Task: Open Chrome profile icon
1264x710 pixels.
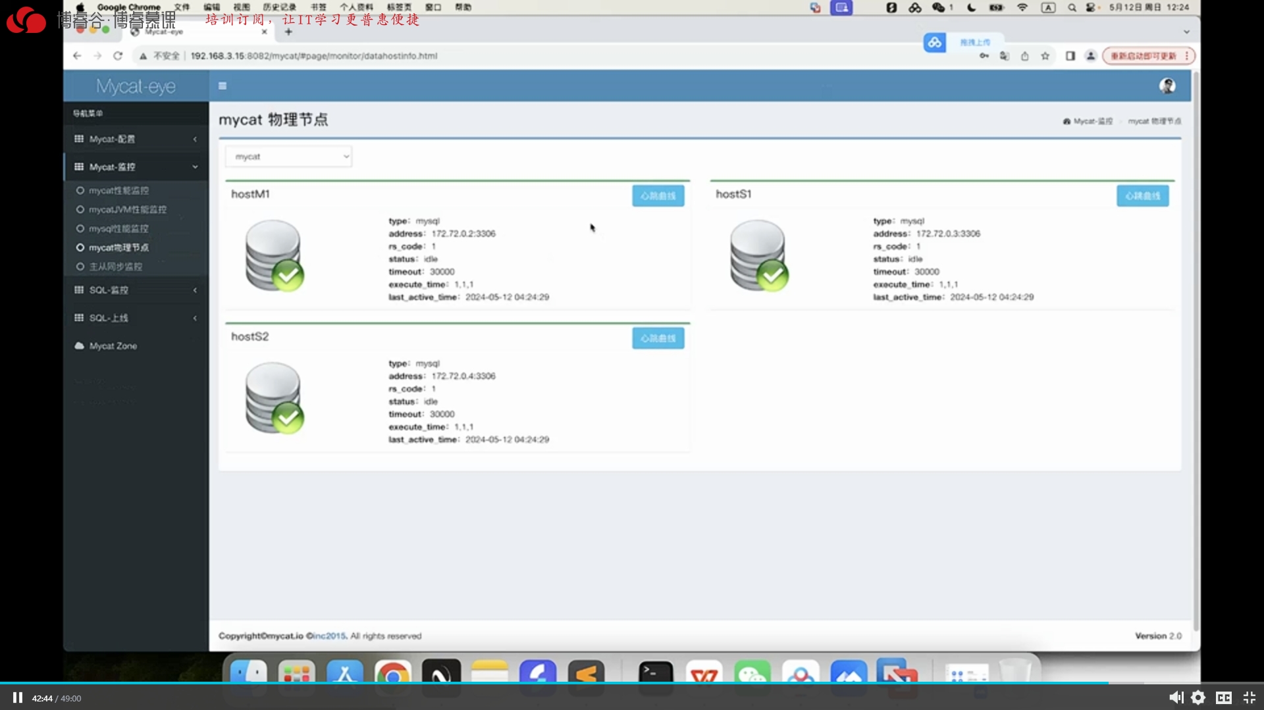Action: point(1091,56)
